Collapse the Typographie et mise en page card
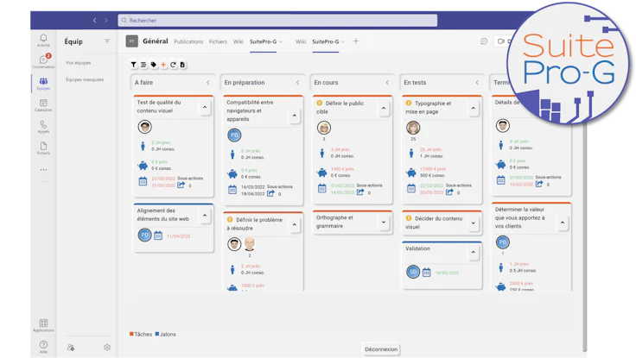 tap(474, 108)
